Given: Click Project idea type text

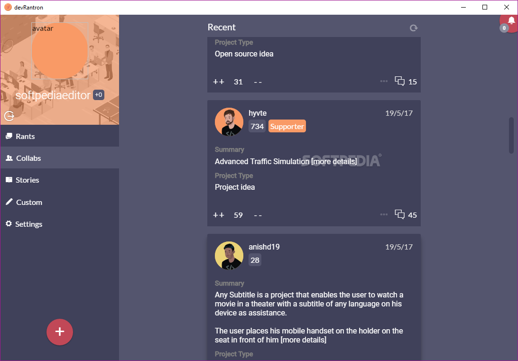Looking at the screenshot, I should pyautogui.click(x=235, y=187).
